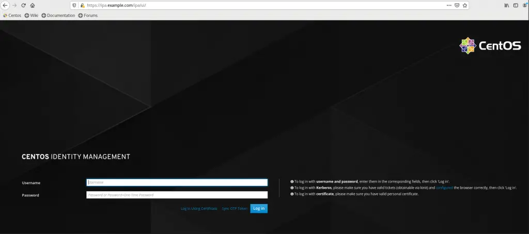
Task: Save page to Pocket icon
Action: pos(457,5)
